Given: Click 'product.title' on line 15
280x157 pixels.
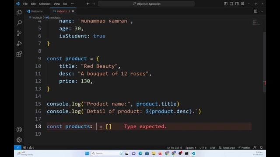Looking at the screenshot, I should point(156,104).
